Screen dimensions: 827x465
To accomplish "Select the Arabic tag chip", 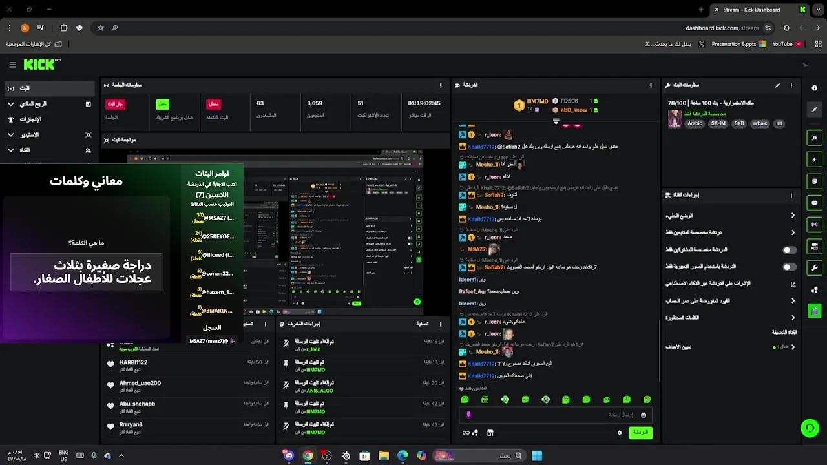I will (x=695, y=123).
